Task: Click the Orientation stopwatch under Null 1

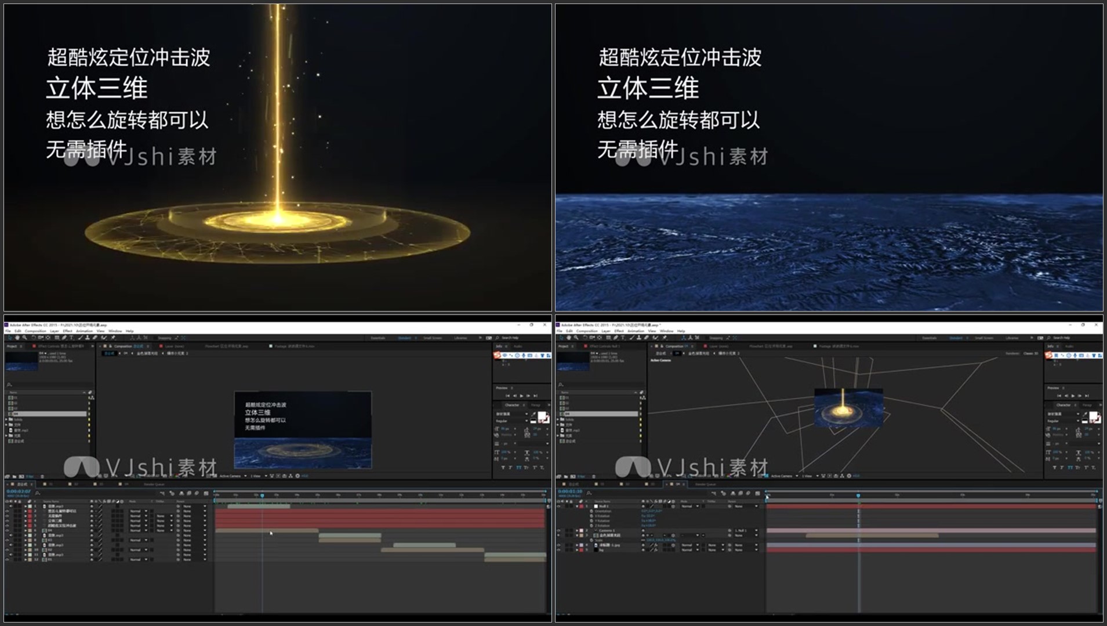Action: coord(592,511)
